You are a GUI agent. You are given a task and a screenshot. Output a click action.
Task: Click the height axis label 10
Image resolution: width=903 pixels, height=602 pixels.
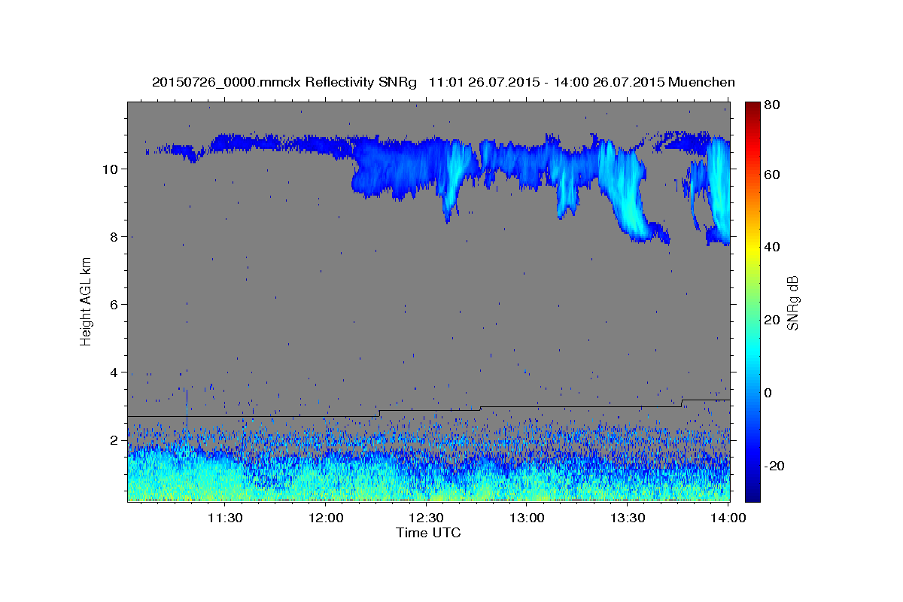112,169
